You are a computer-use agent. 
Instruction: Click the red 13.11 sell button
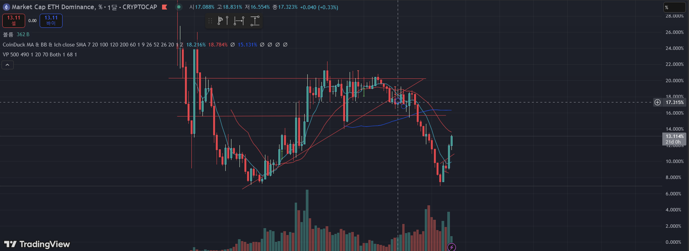pyautogui.click(x=14, y=21)
